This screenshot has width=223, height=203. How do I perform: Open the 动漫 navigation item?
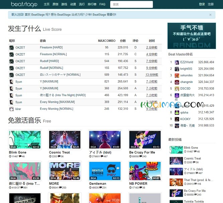point(73,4)
